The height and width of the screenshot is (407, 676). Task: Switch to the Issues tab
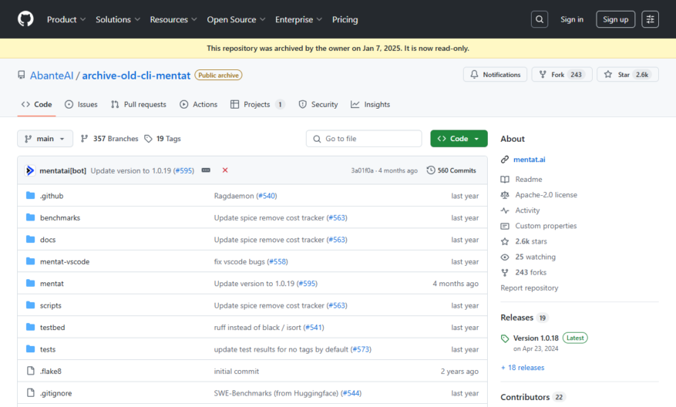click(x=81, y=104)
